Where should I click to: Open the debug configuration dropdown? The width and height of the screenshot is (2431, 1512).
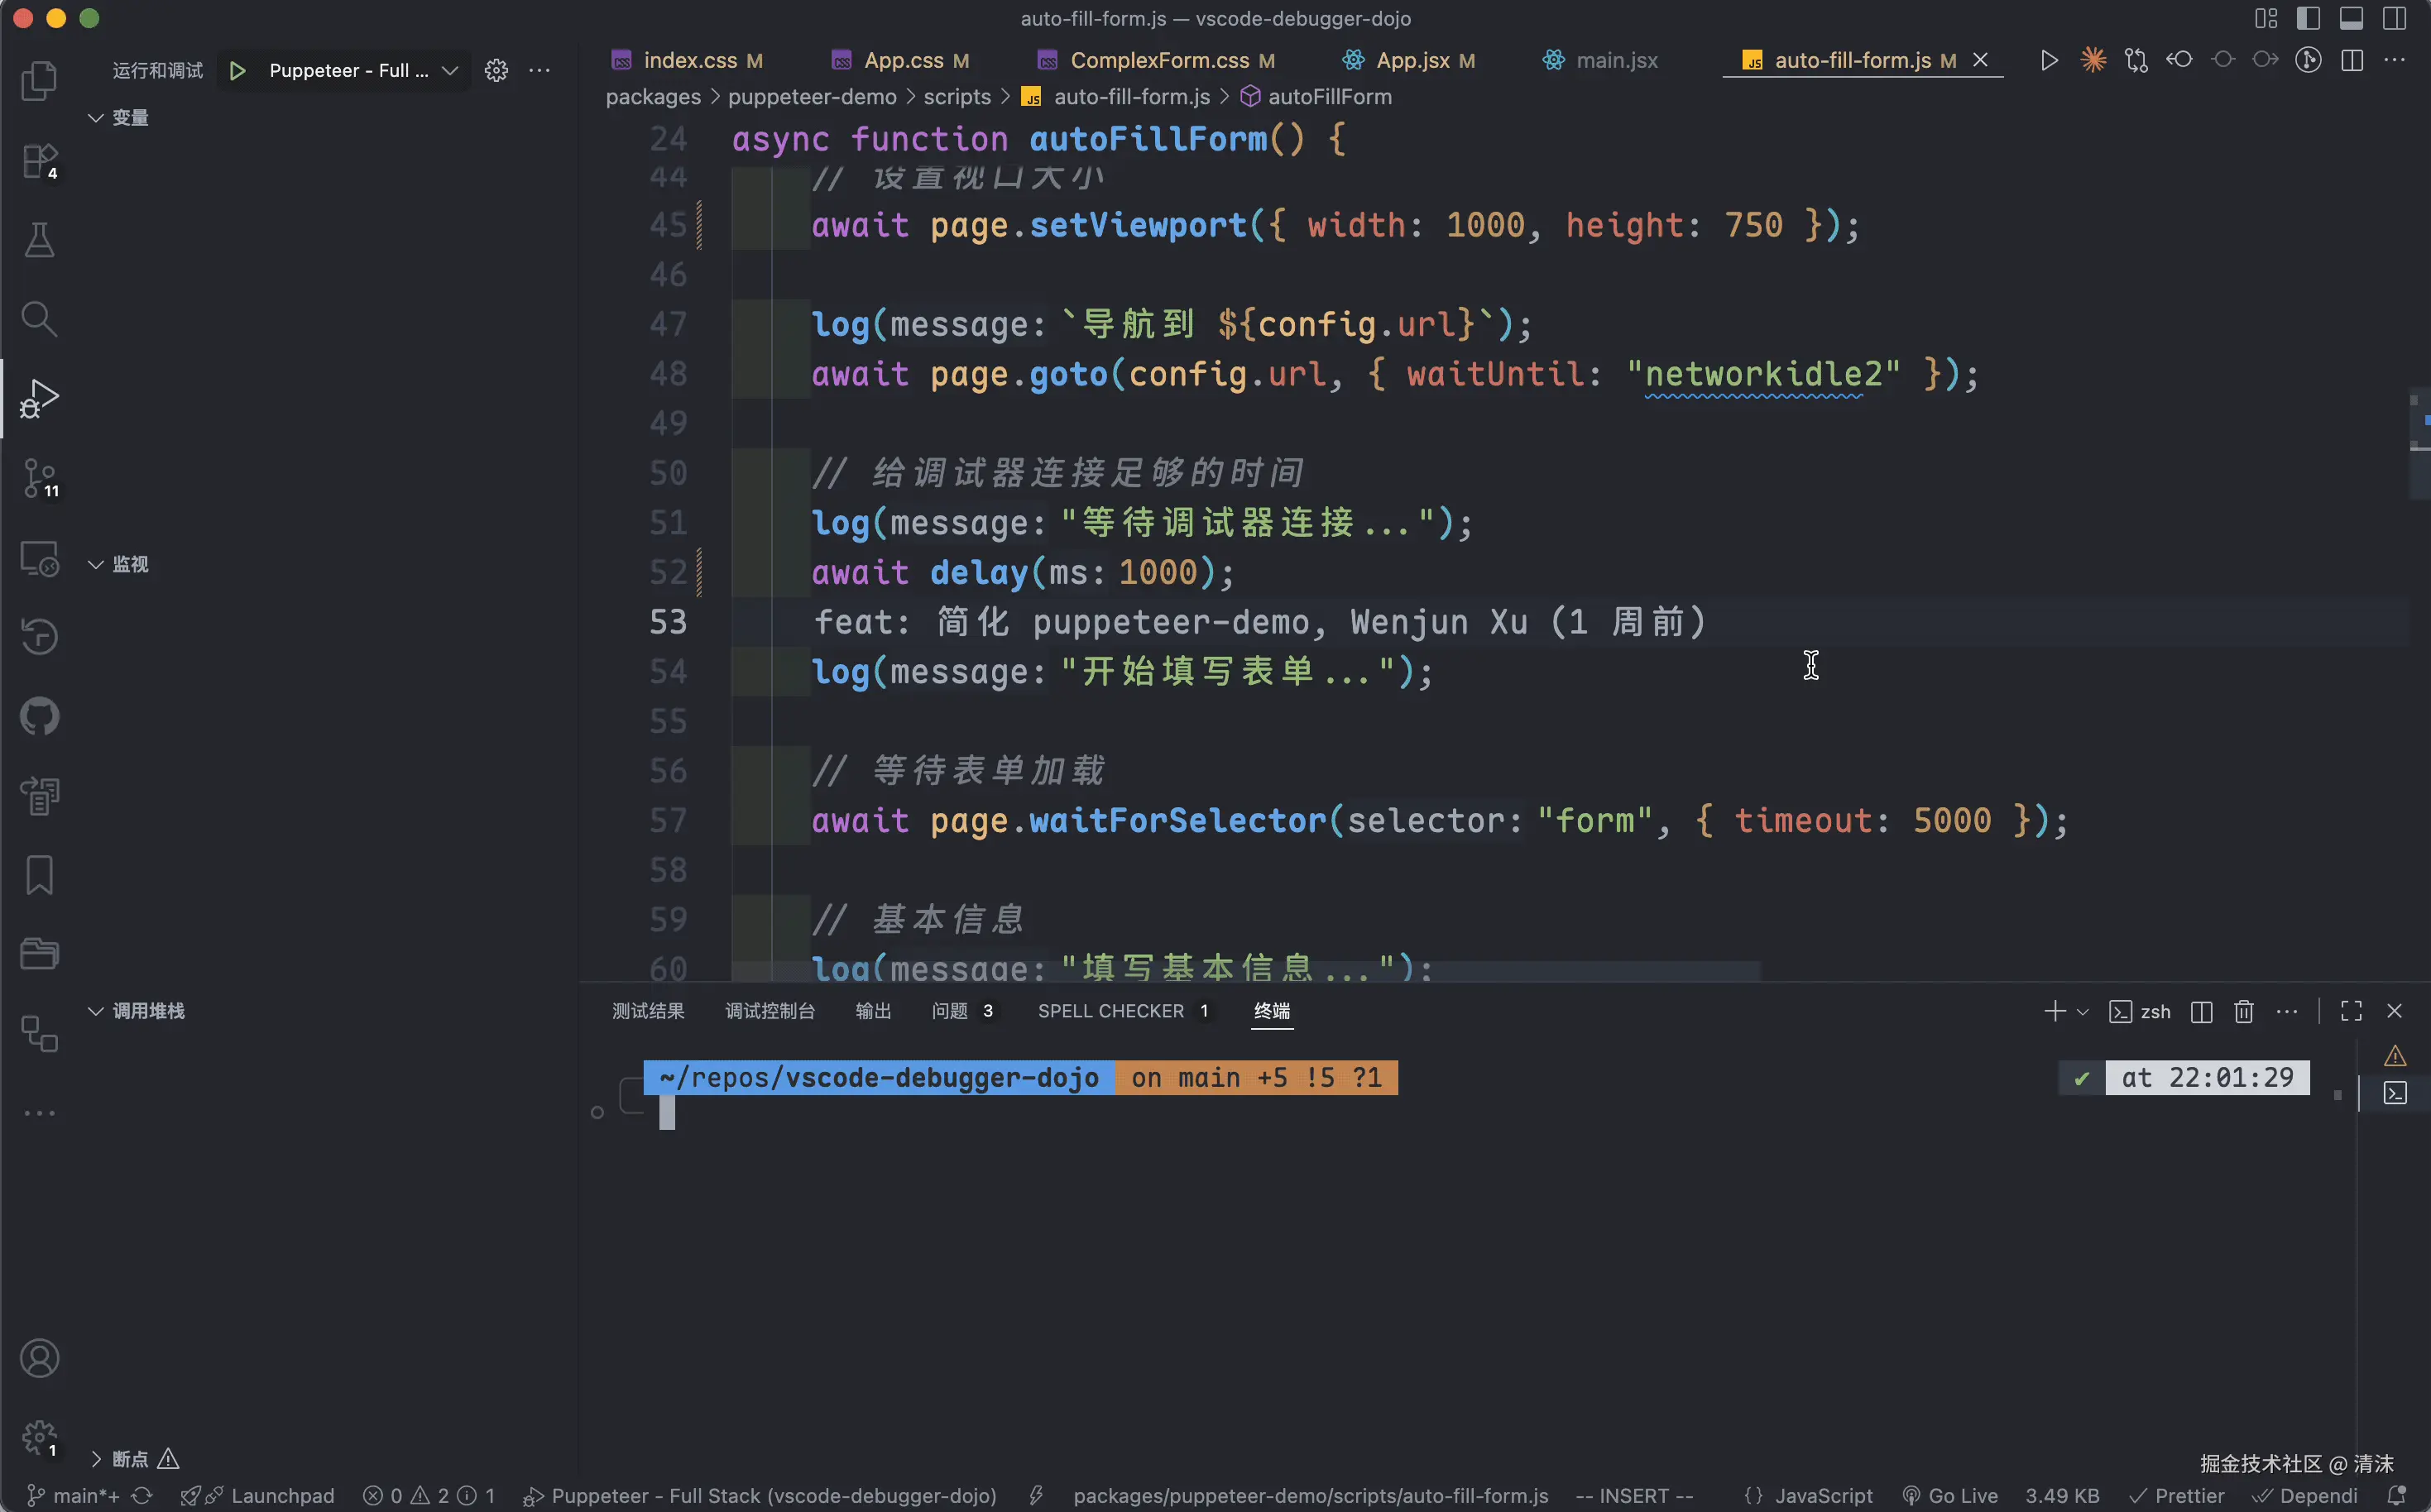point(450,70)
